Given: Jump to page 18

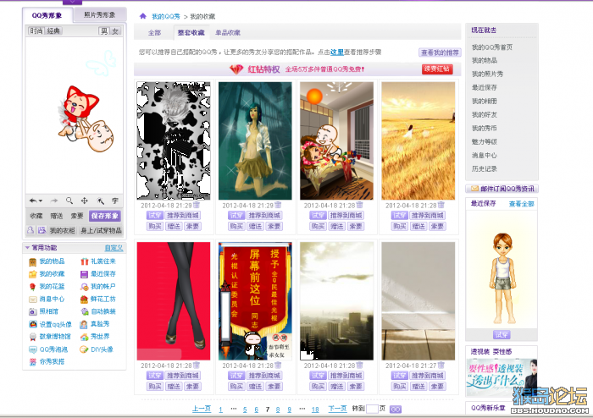Looking at the screenshot, I should click(315, 410).
